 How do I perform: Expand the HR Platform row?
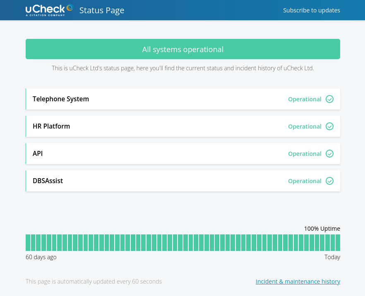pos(51,127)
